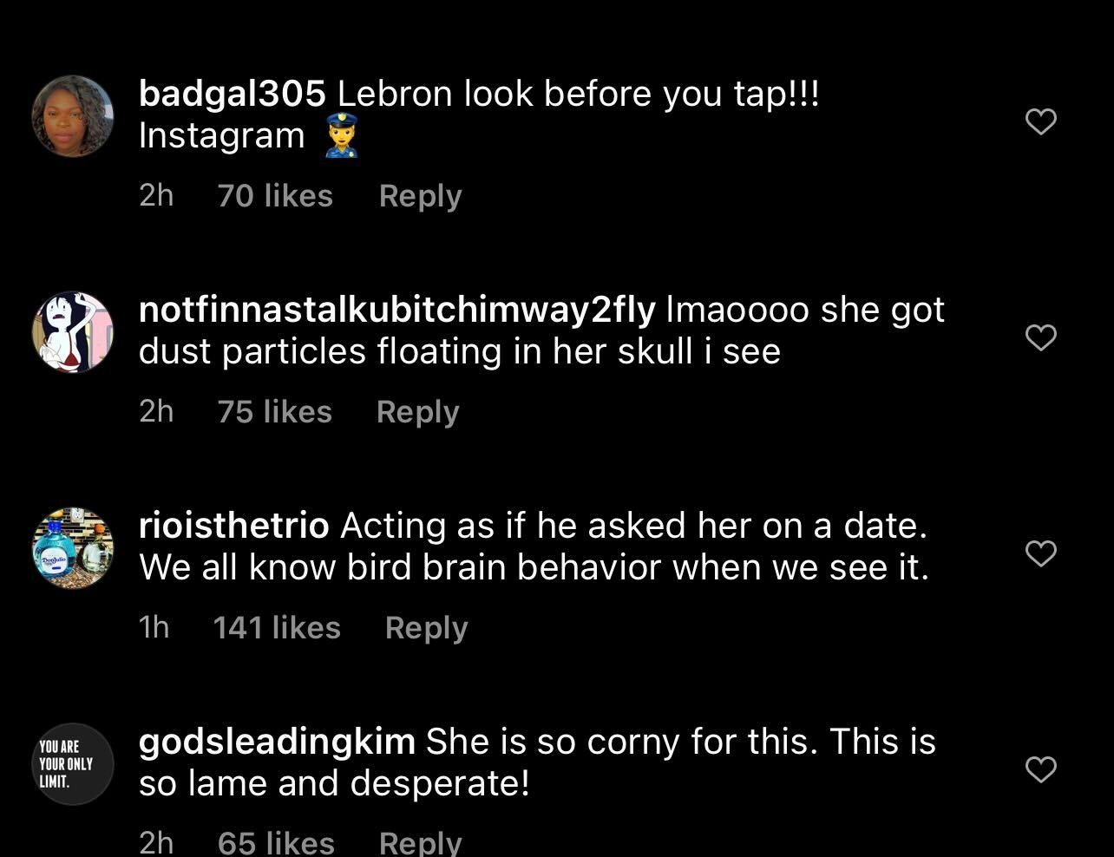The height and width of the screenshot is (857, 1114).
Task: View rioisthetrio's bottle avatar
Action: (73, 548)
